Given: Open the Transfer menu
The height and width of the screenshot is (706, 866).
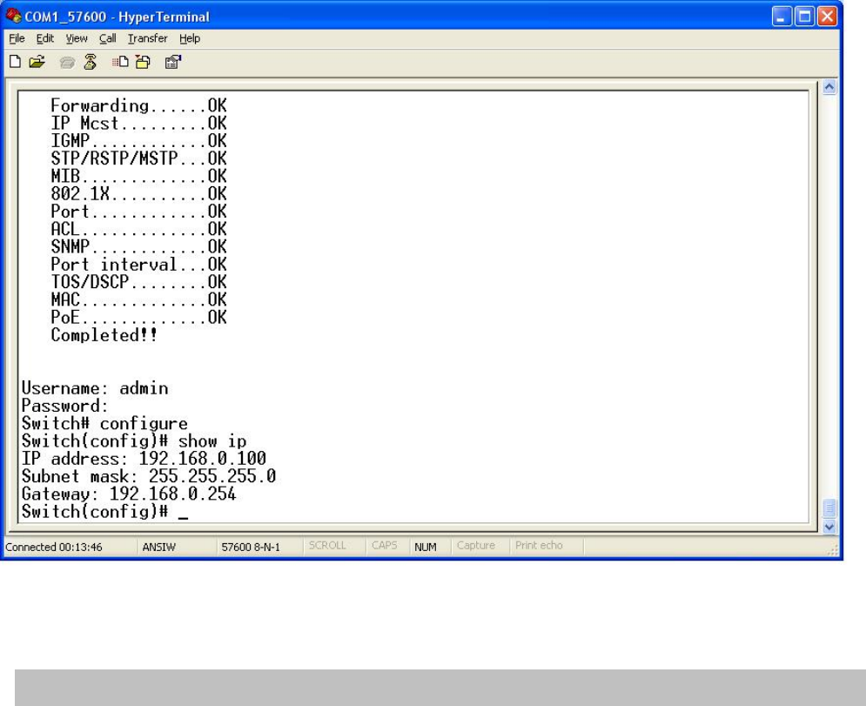Looking at the screenshot, I should click(147, 38).
